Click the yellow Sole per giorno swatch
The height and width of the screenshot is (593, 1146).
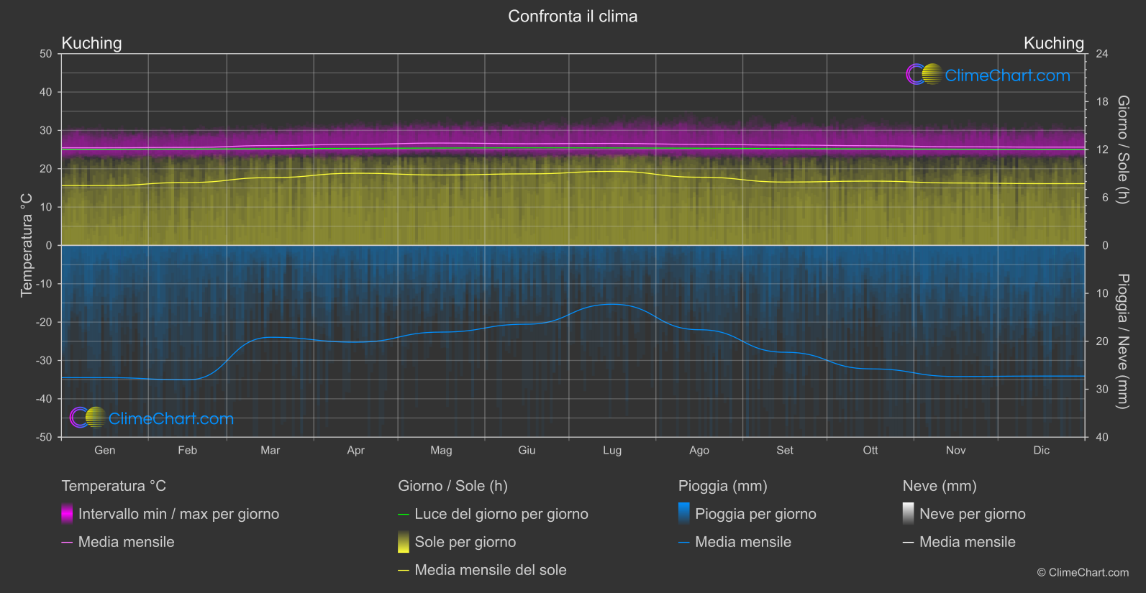(404, 542)
